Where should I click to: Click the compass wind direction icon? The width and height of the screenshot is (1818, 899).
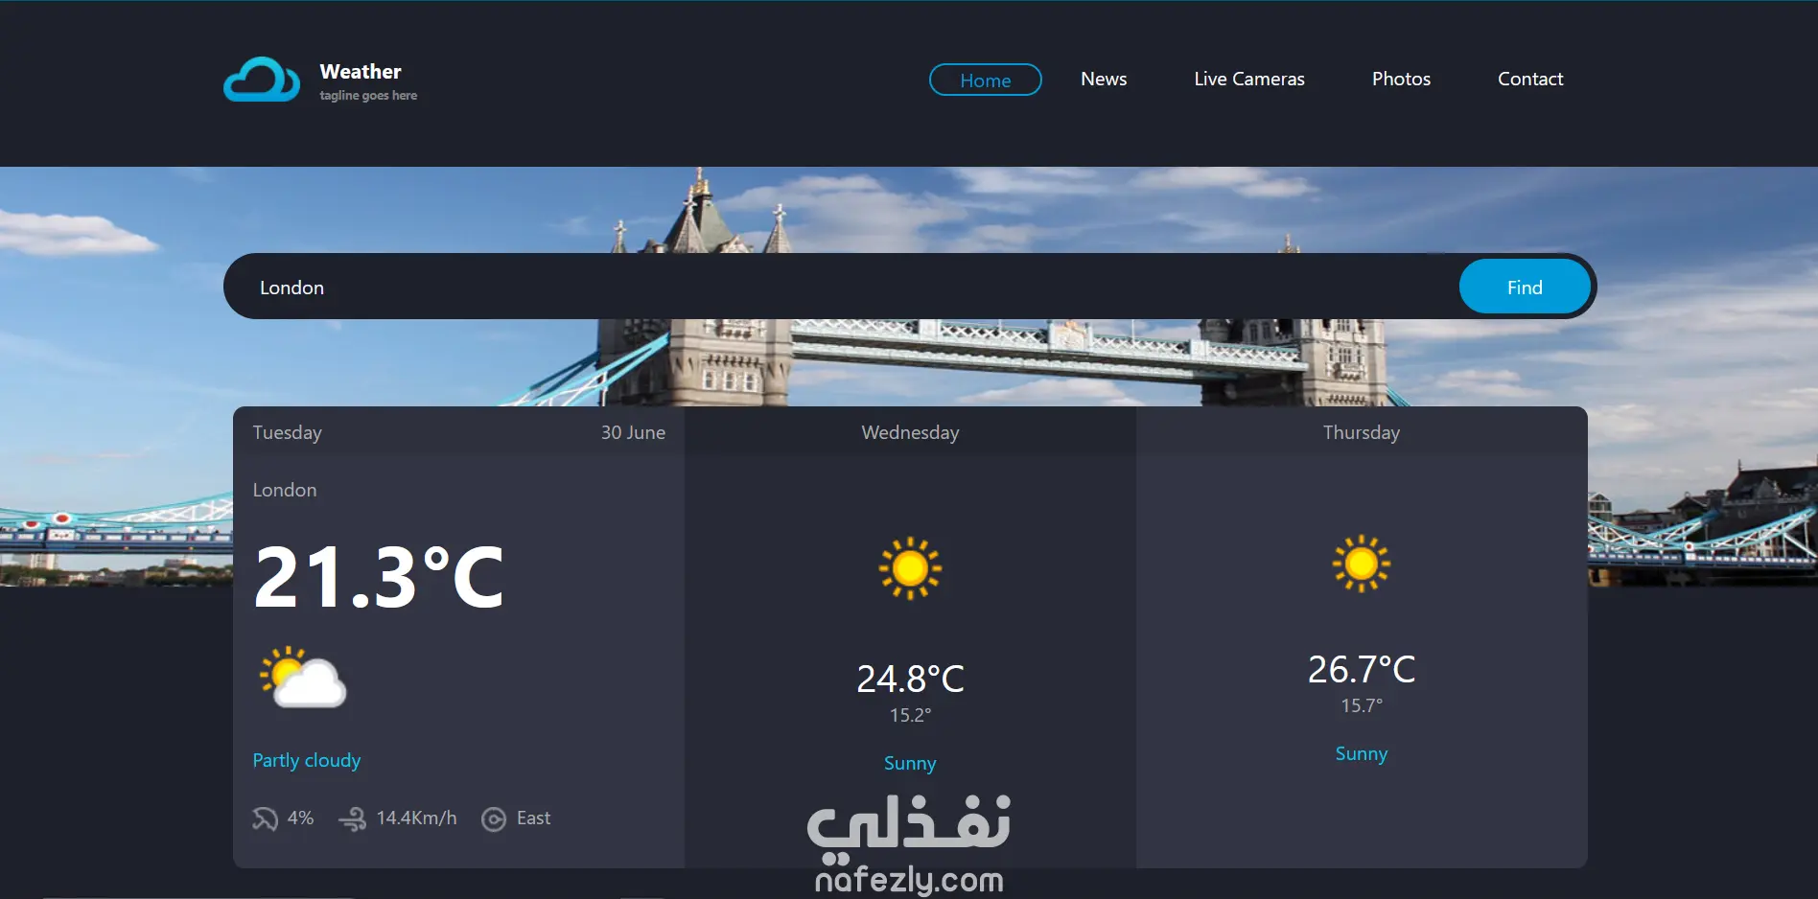[x=494, y=818]
